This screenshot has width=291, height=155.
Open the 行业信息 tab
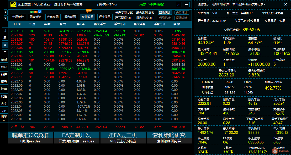[105, 17]
